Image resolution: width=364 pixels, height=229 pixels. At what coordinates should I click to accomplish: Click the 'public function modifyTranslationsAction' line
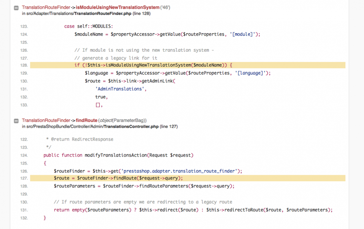tap(118, 155)
